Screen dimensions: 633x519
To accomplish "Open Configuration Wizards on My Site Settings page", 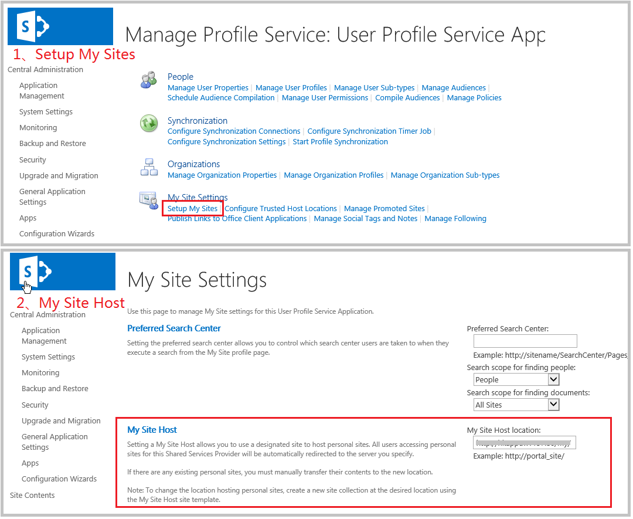I will (59, 479).
